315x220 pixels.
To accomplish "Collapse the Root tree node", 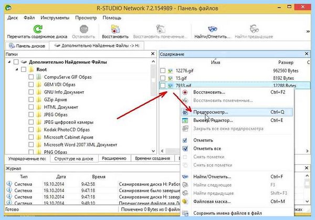I will (x=17, y=69).
